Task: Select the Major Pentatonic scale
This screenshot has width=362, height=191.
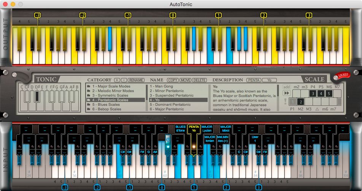Action: [x=178, y=109]
